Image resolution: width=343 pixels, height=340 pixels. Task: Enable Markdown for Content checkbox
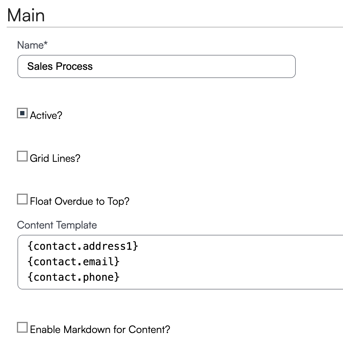pos(22,327)
